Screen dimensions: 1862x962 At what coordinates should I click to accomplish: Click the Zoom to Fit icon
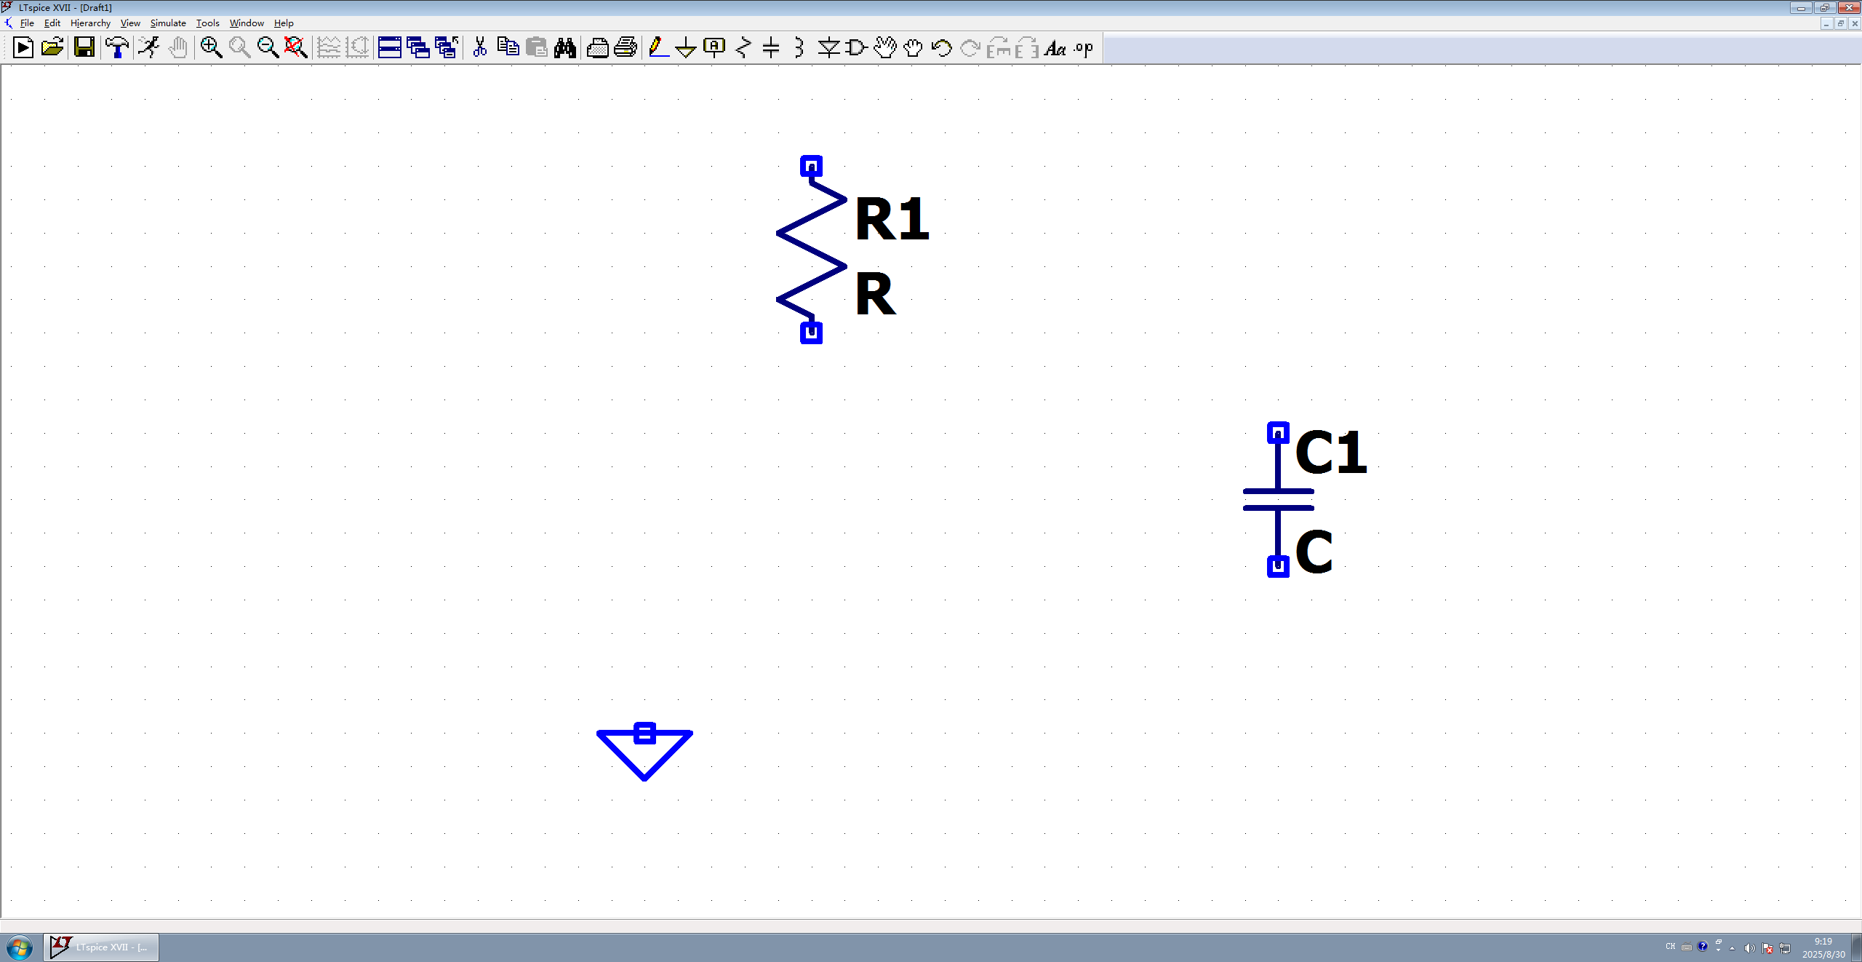(x=295, y=48)
